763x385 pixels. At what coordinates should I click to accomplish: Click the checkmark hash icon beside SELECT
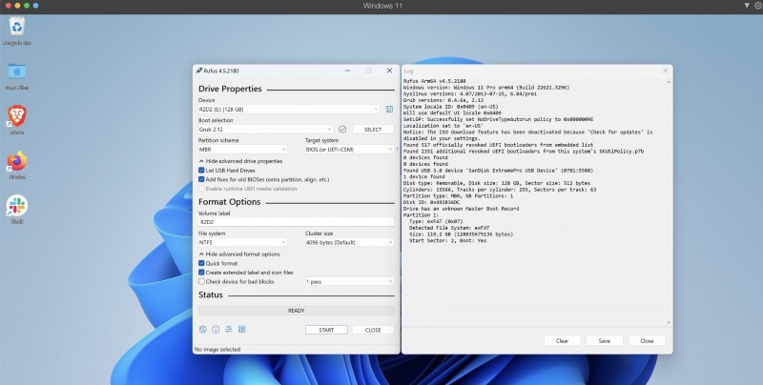(342, 130)
